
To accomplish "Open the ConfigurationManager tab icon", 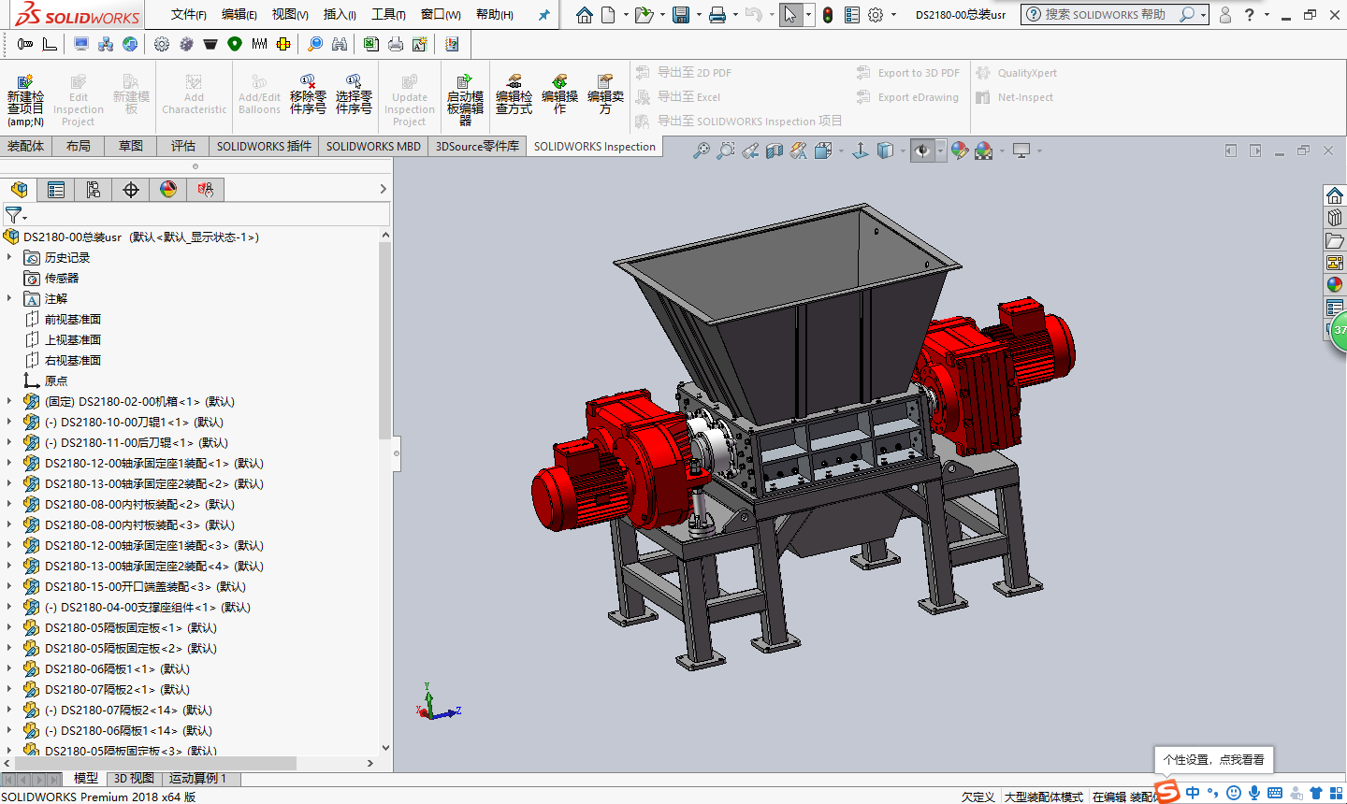I will pos(94,190).
